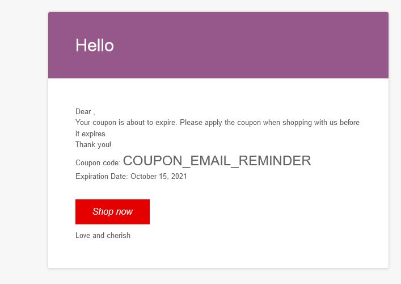Screen dimensions: 401x284
Task: Click the red Shop now button
Action: click(x=112, y=212)
